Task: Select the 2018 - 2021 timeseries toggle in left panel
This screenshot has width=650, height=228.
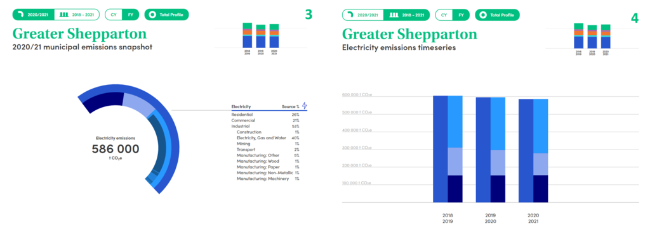Action: pyautogui.click(x=77, y=15)
